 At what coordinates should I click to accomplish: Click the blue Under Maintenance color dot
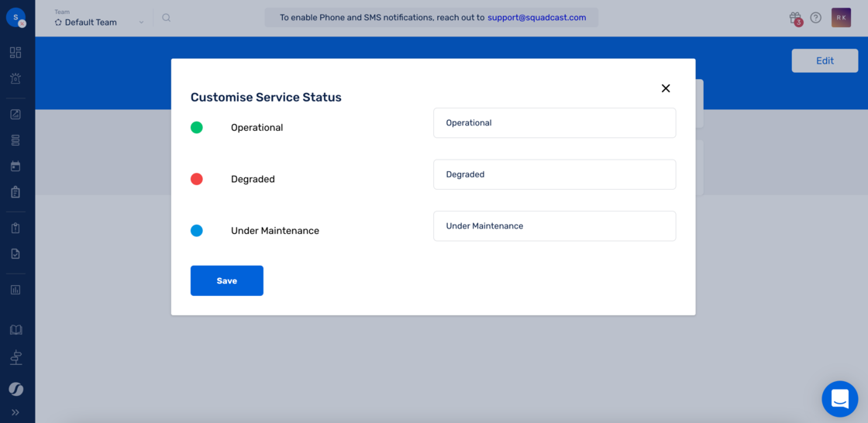[x=197, y=230]
